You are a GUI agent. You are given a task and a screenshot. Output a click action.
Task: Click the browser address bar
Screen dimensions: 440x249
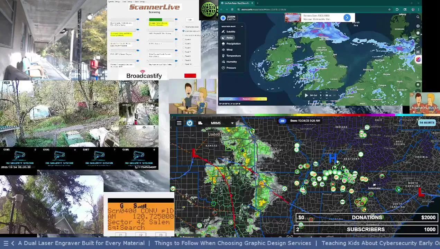pos(311,9)
